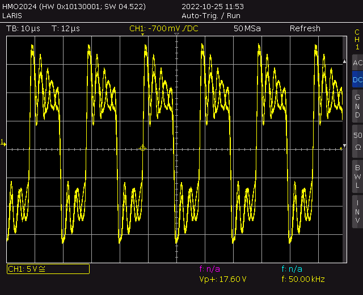Click the CH1: -700 mV trigger readout
The image size is (363, 295).
[x=164, y=28]
